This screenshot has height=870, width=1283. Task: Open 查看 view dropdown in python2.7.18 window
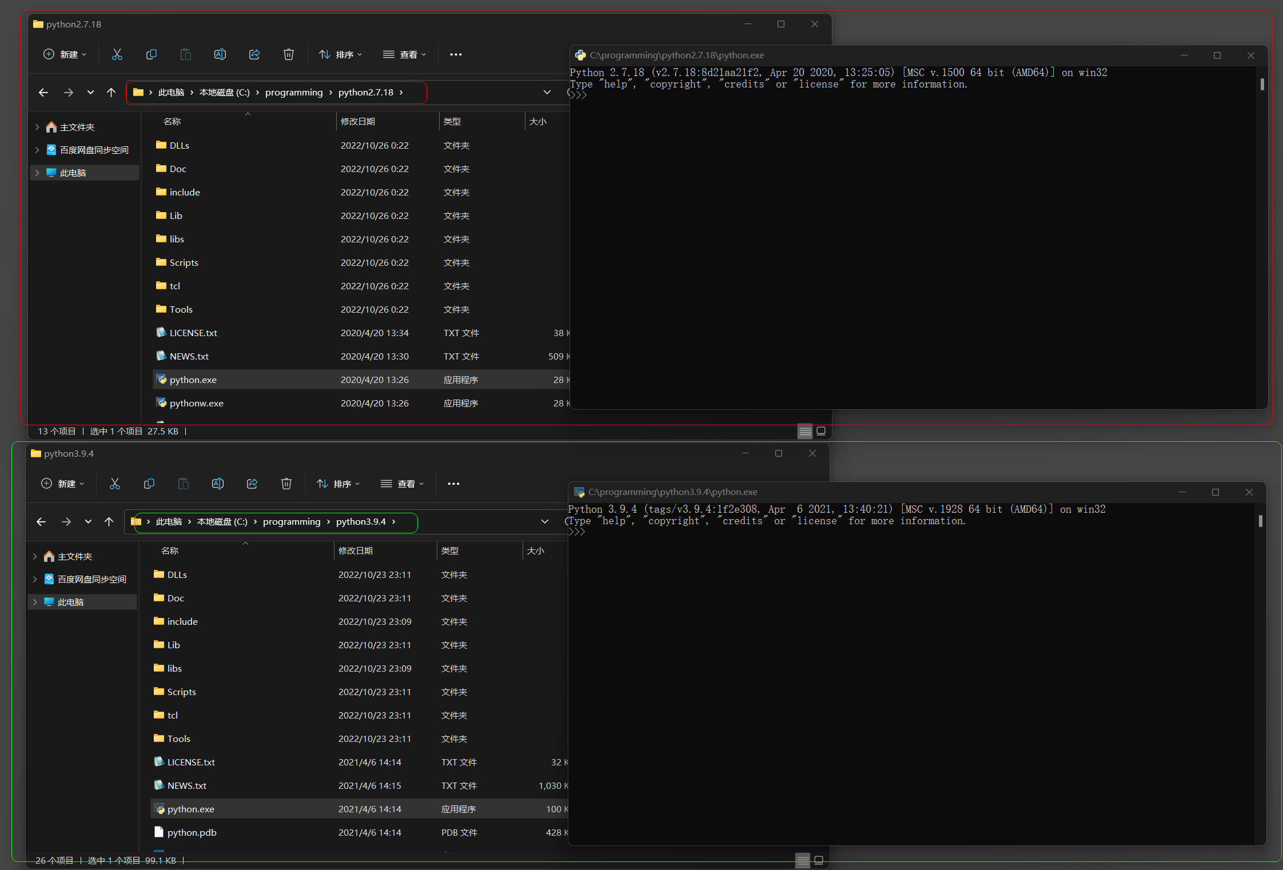405,54
